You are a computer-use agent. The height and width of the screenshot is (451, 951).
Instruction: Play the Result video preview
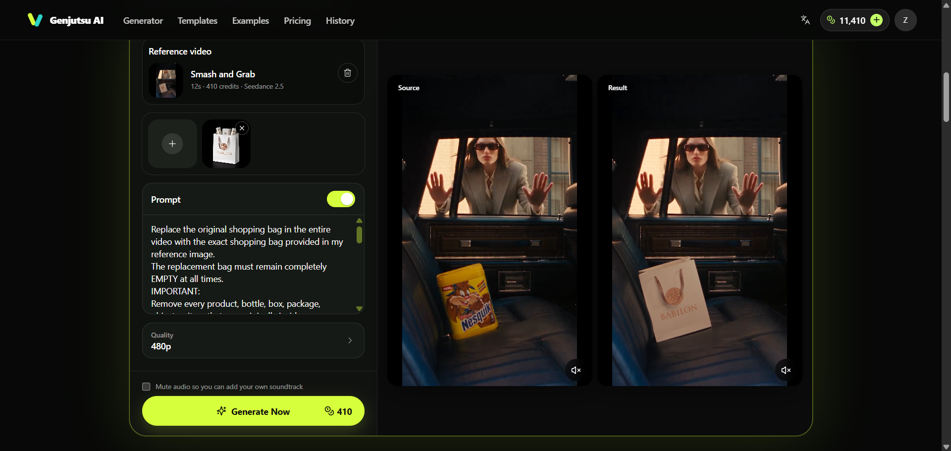click(x=699, y=230)
